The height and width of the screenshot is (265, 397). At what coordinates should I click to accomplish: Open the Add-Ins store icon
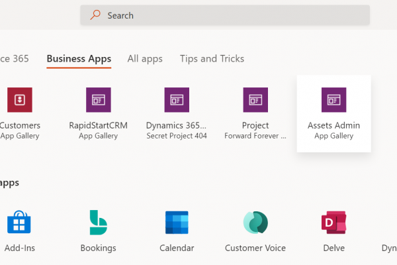20,223
